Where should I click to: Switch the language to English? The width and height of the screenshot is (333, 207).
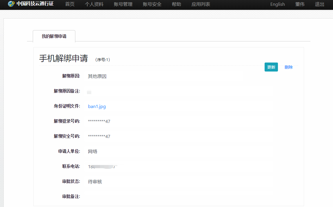(277, 4)
